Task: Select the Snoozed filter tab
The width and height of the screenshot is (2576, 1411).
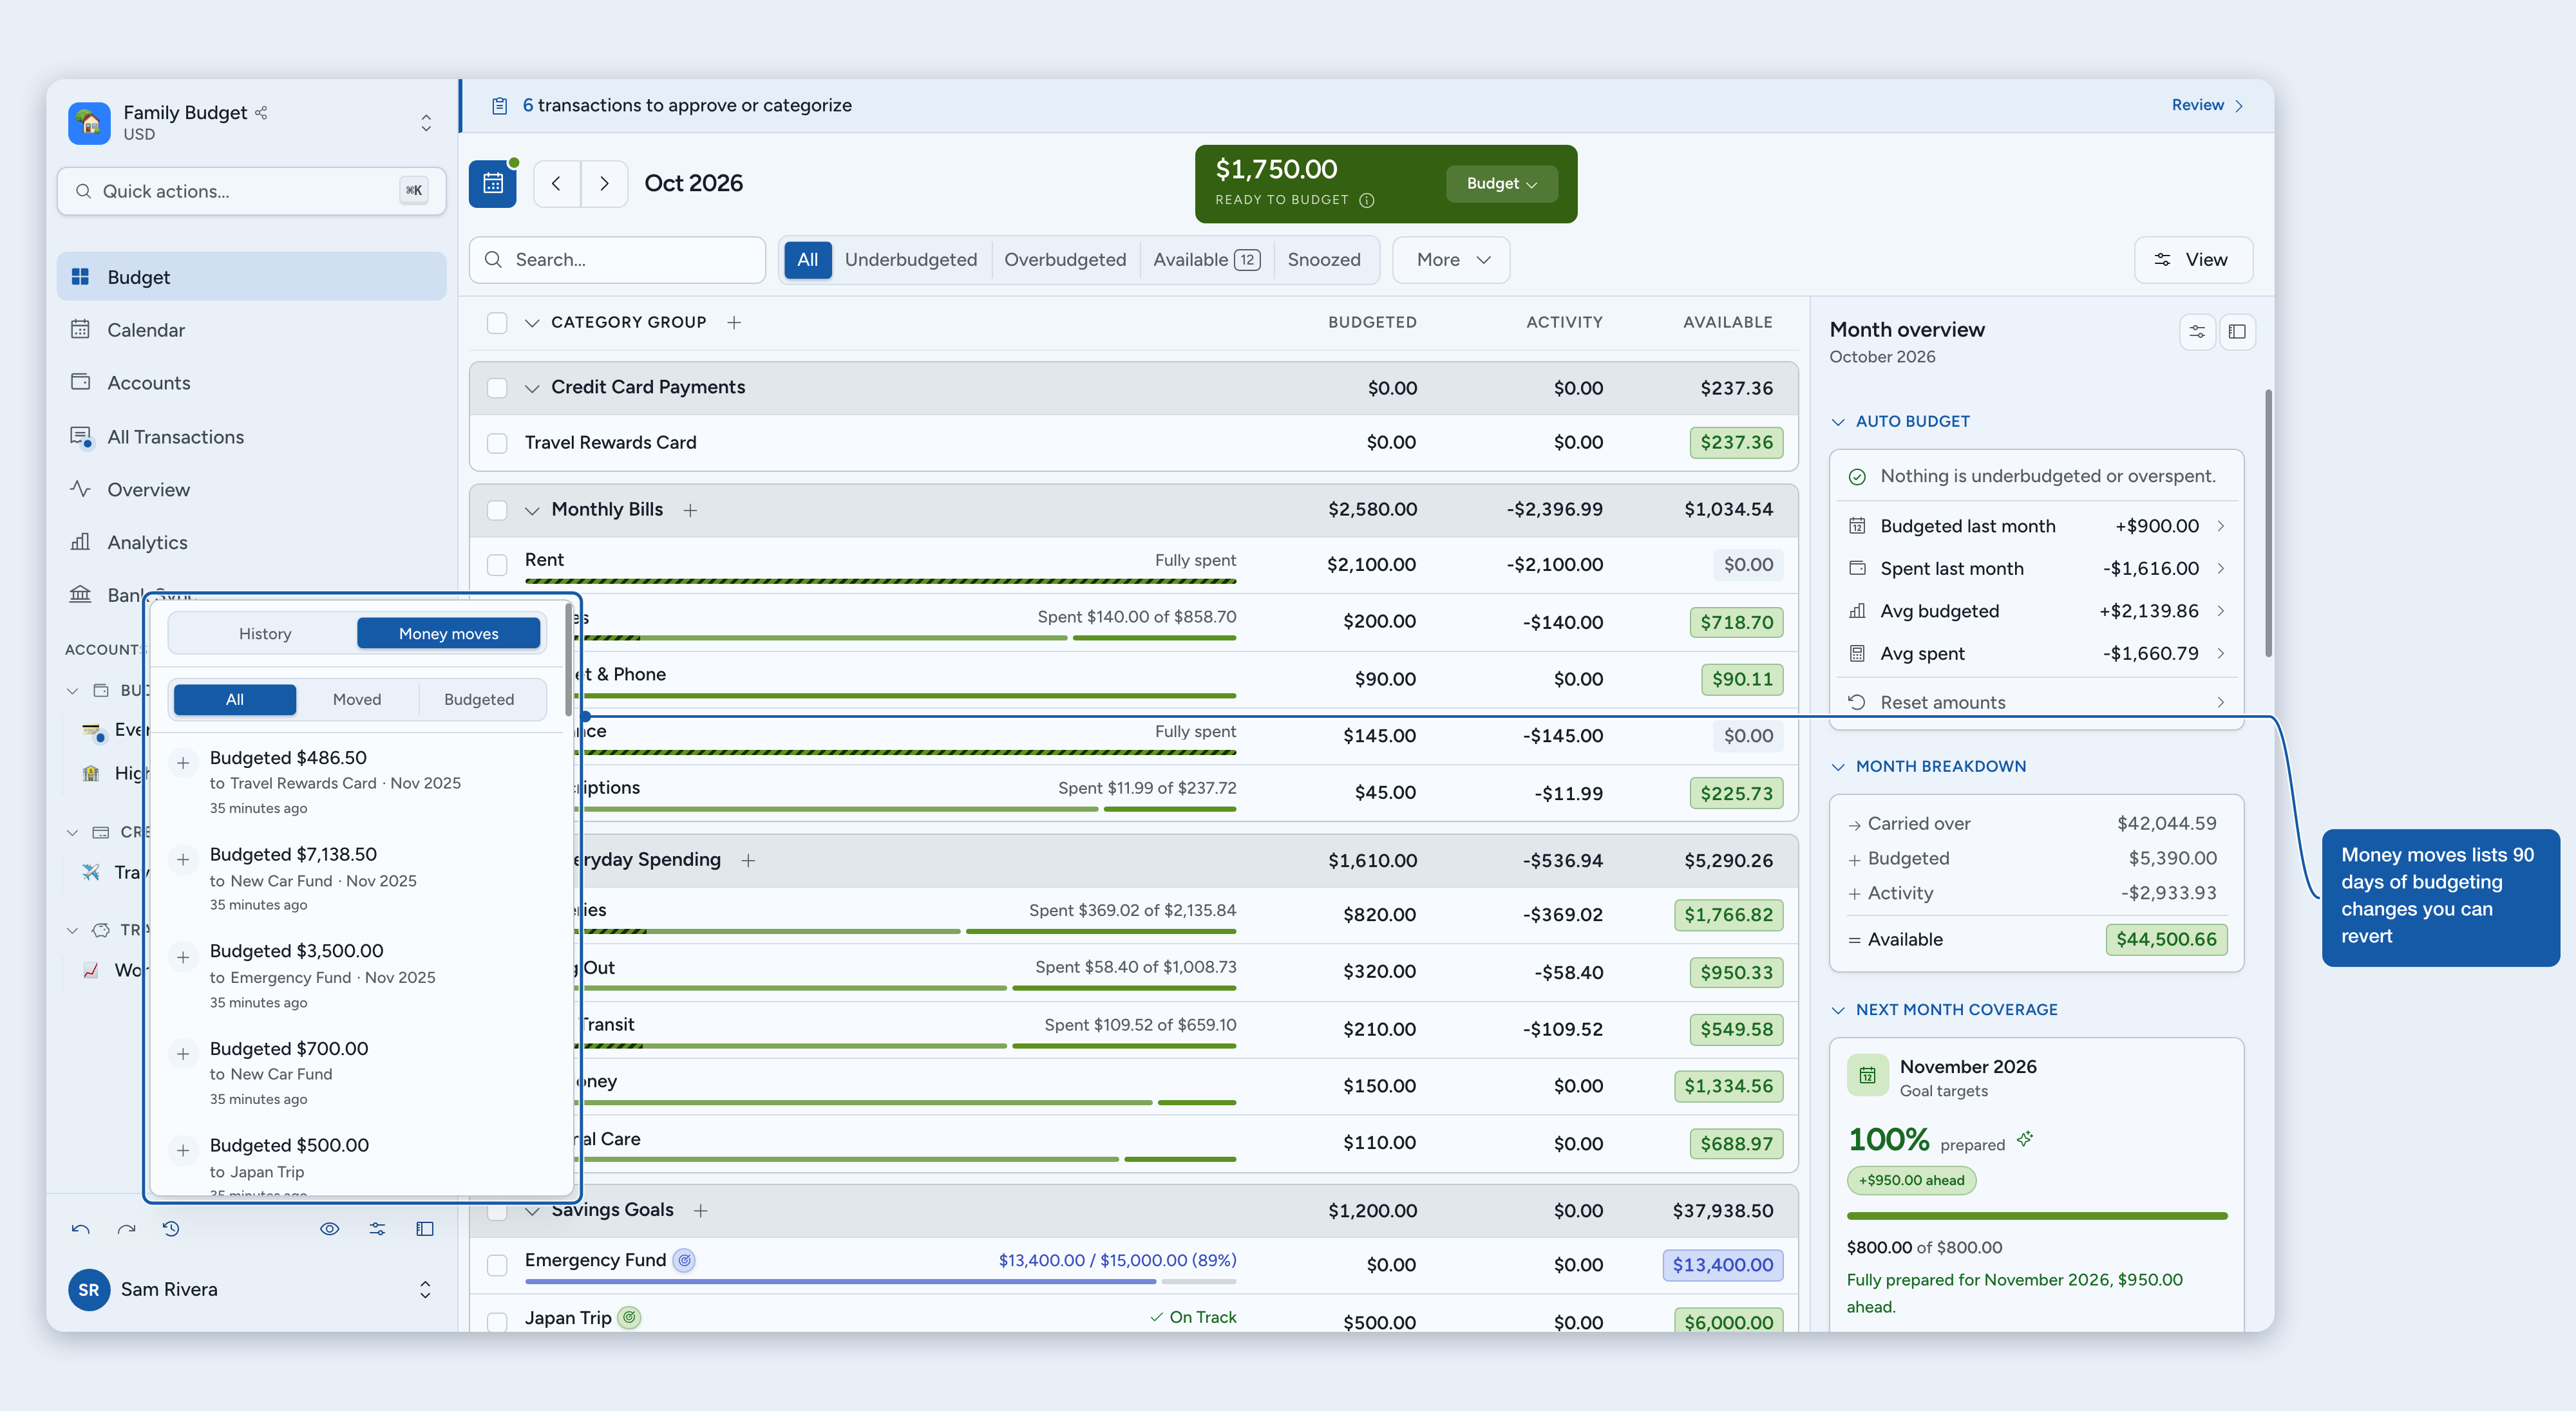Action: pyautogui.click(x=1324, y=260)
